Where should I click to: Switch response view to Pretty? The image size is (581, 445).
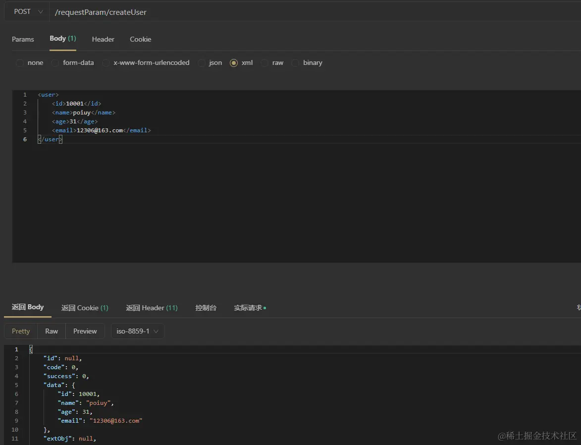21,331
